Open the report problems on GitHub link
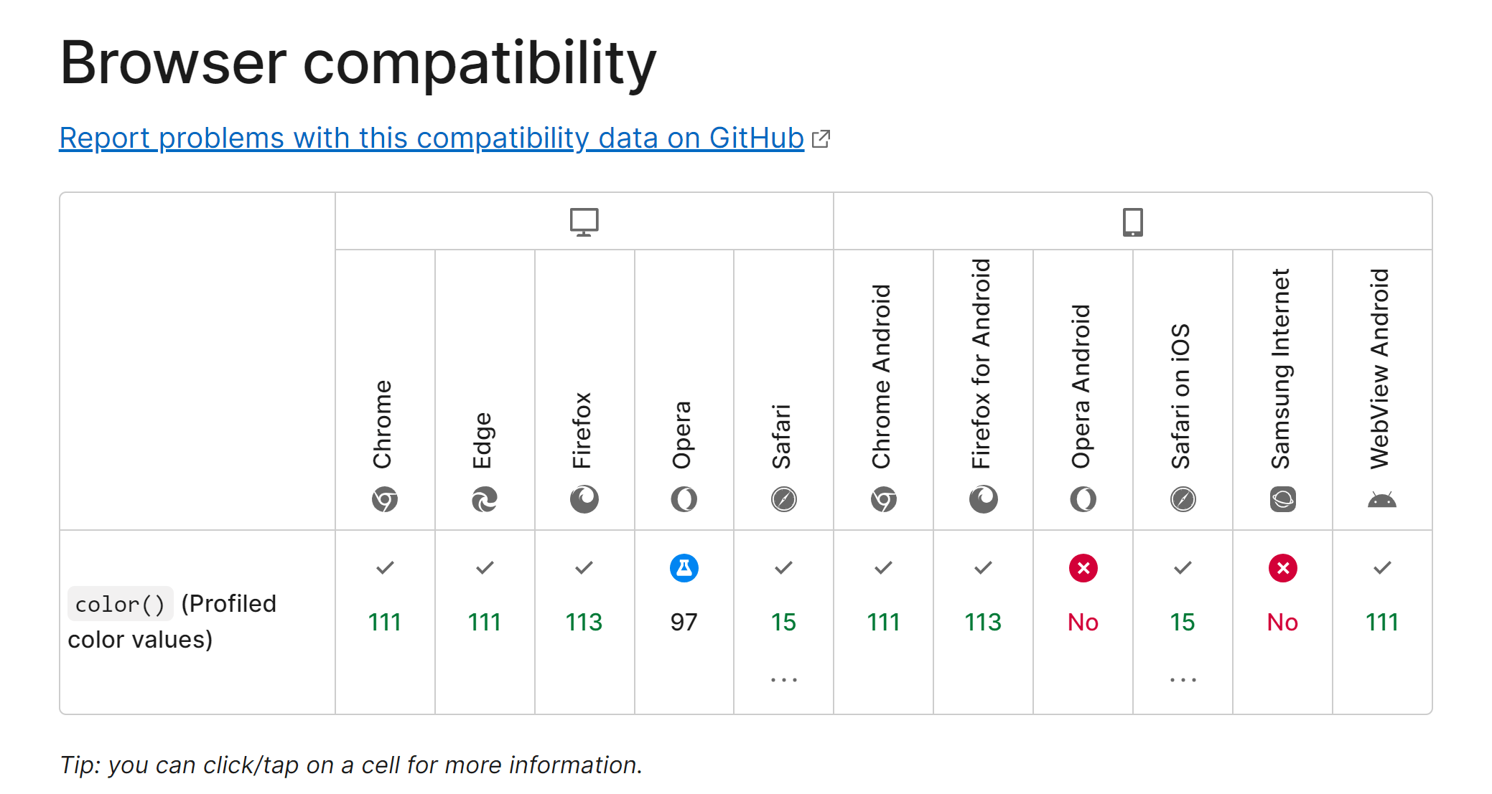This screenshot has height=794, width=1492. [432, 138]
